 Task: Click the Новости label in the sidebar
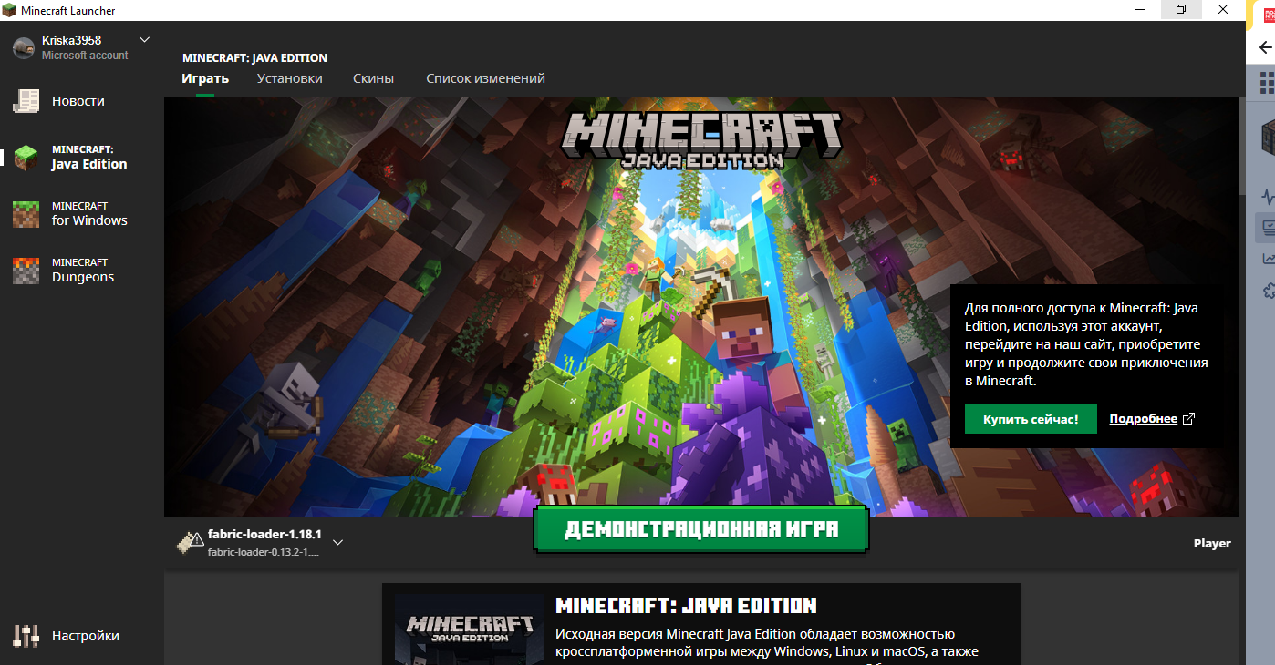click(x=78, y=101)
